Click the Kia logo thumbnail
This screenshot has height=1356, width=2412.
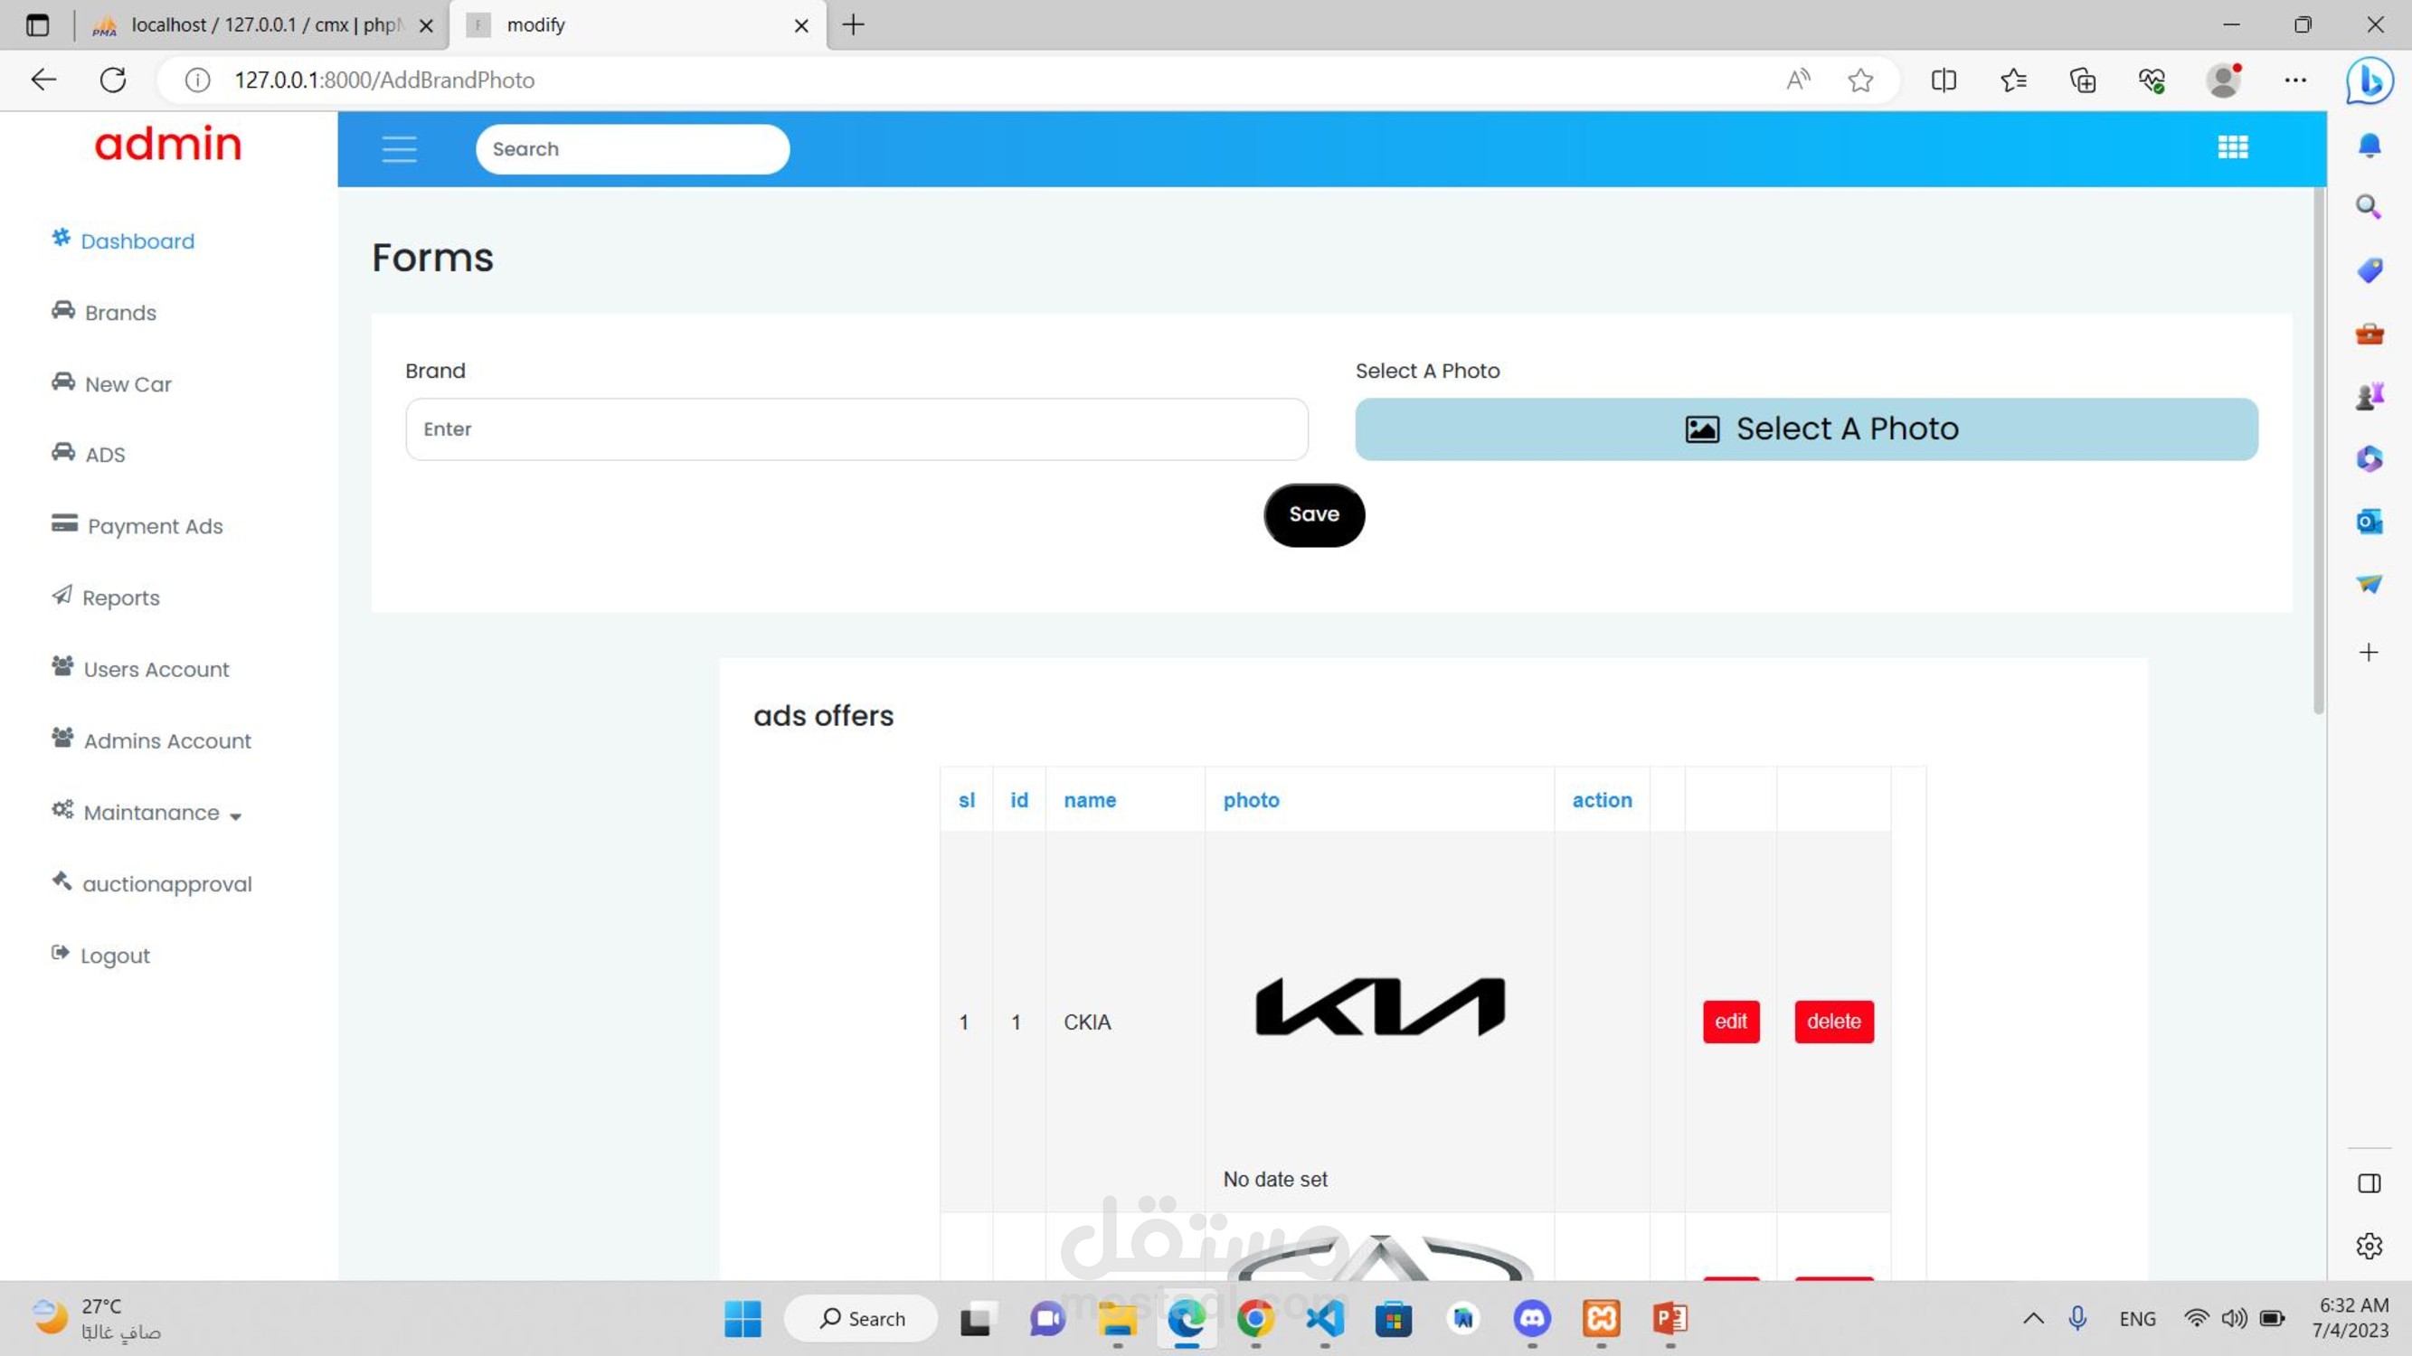tap(1379, 1007)
